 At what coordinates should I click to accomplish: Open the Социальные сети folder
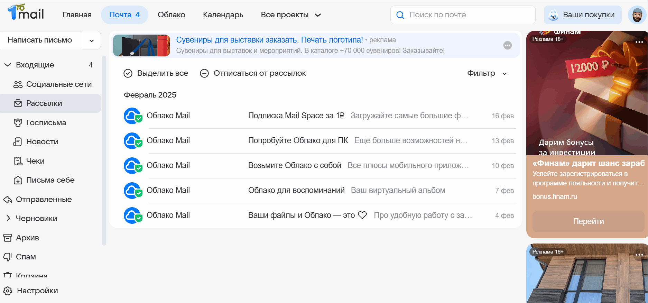(x=50, y=84)
